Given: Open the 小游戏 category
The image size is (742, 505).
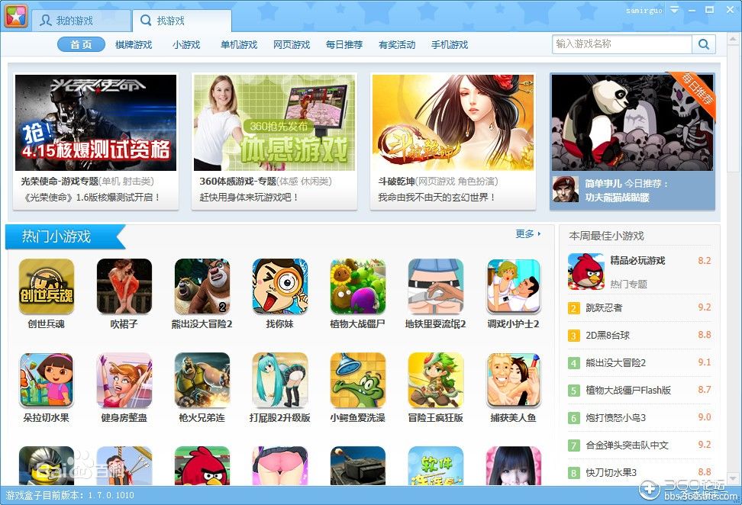Looking at the screenshot, I should [186, 44].
